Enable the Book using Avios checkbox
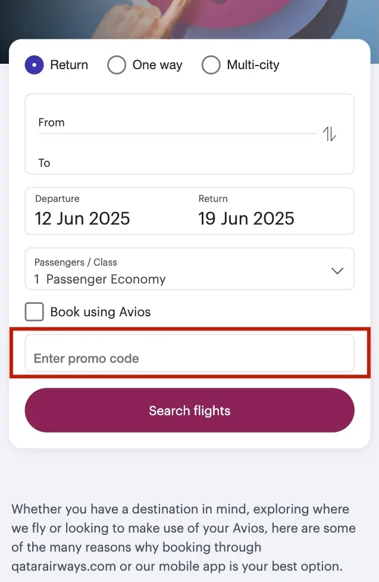 coord(34,311)
